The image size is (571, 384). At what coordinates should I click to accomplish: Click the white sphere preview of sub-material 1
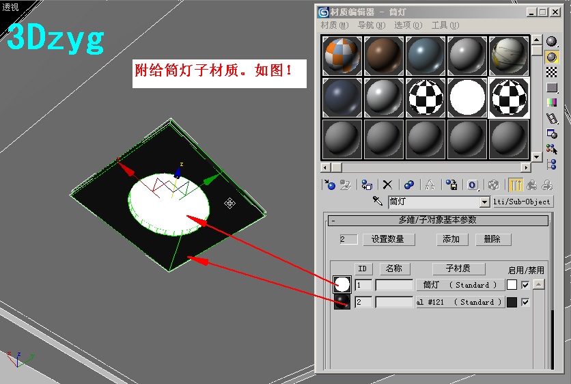[x=342, y=284]
